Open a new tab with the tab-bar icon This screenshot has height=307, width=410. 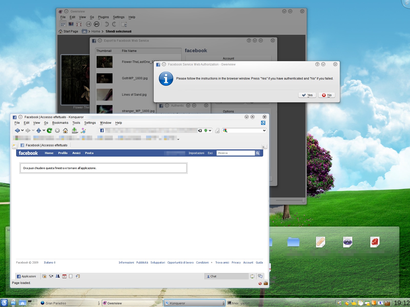[15, 146]
